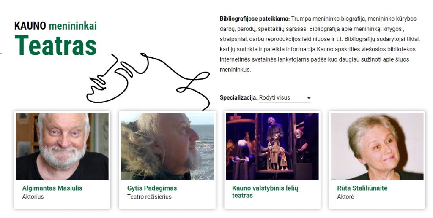The width and height of the screenshot is (433, 218).
Task: Open Gytis Padegimas seaside photo
Action: tap(167, 146)
